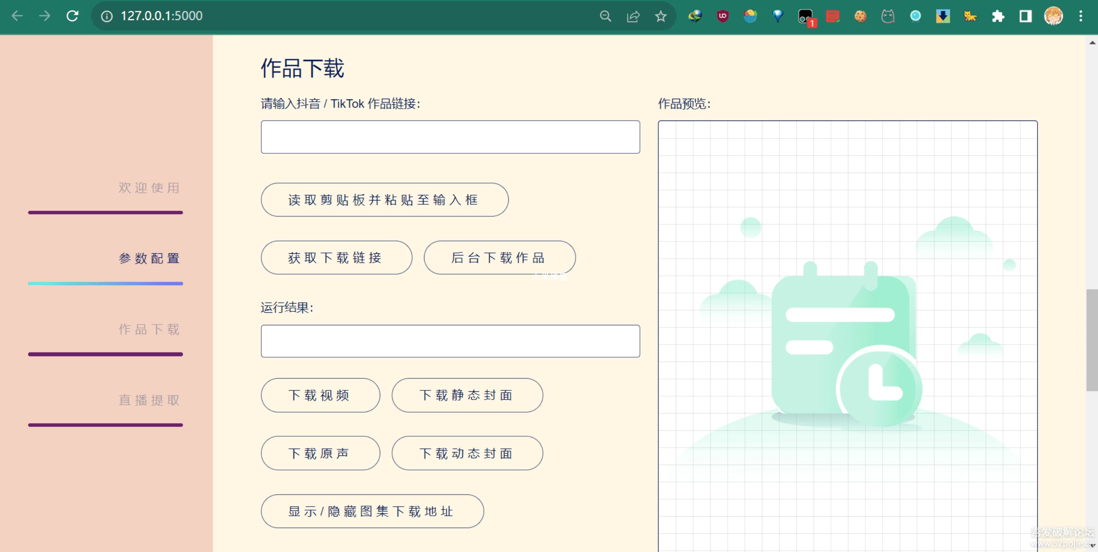Open the extensions puzzle piece menu
The height and width of the screenshot is (552, 1098).
click(998, 17)
